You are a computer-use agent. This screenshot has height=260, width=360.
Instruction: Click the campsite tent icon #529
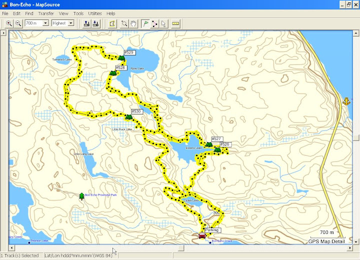click(x=121, y=58)
